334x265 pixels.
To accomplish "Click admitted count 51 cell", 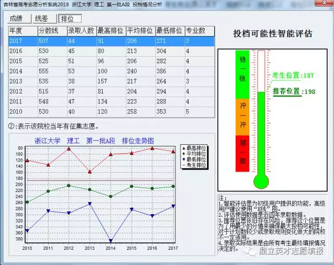I will pyautogui.click(x=82, y=61).
